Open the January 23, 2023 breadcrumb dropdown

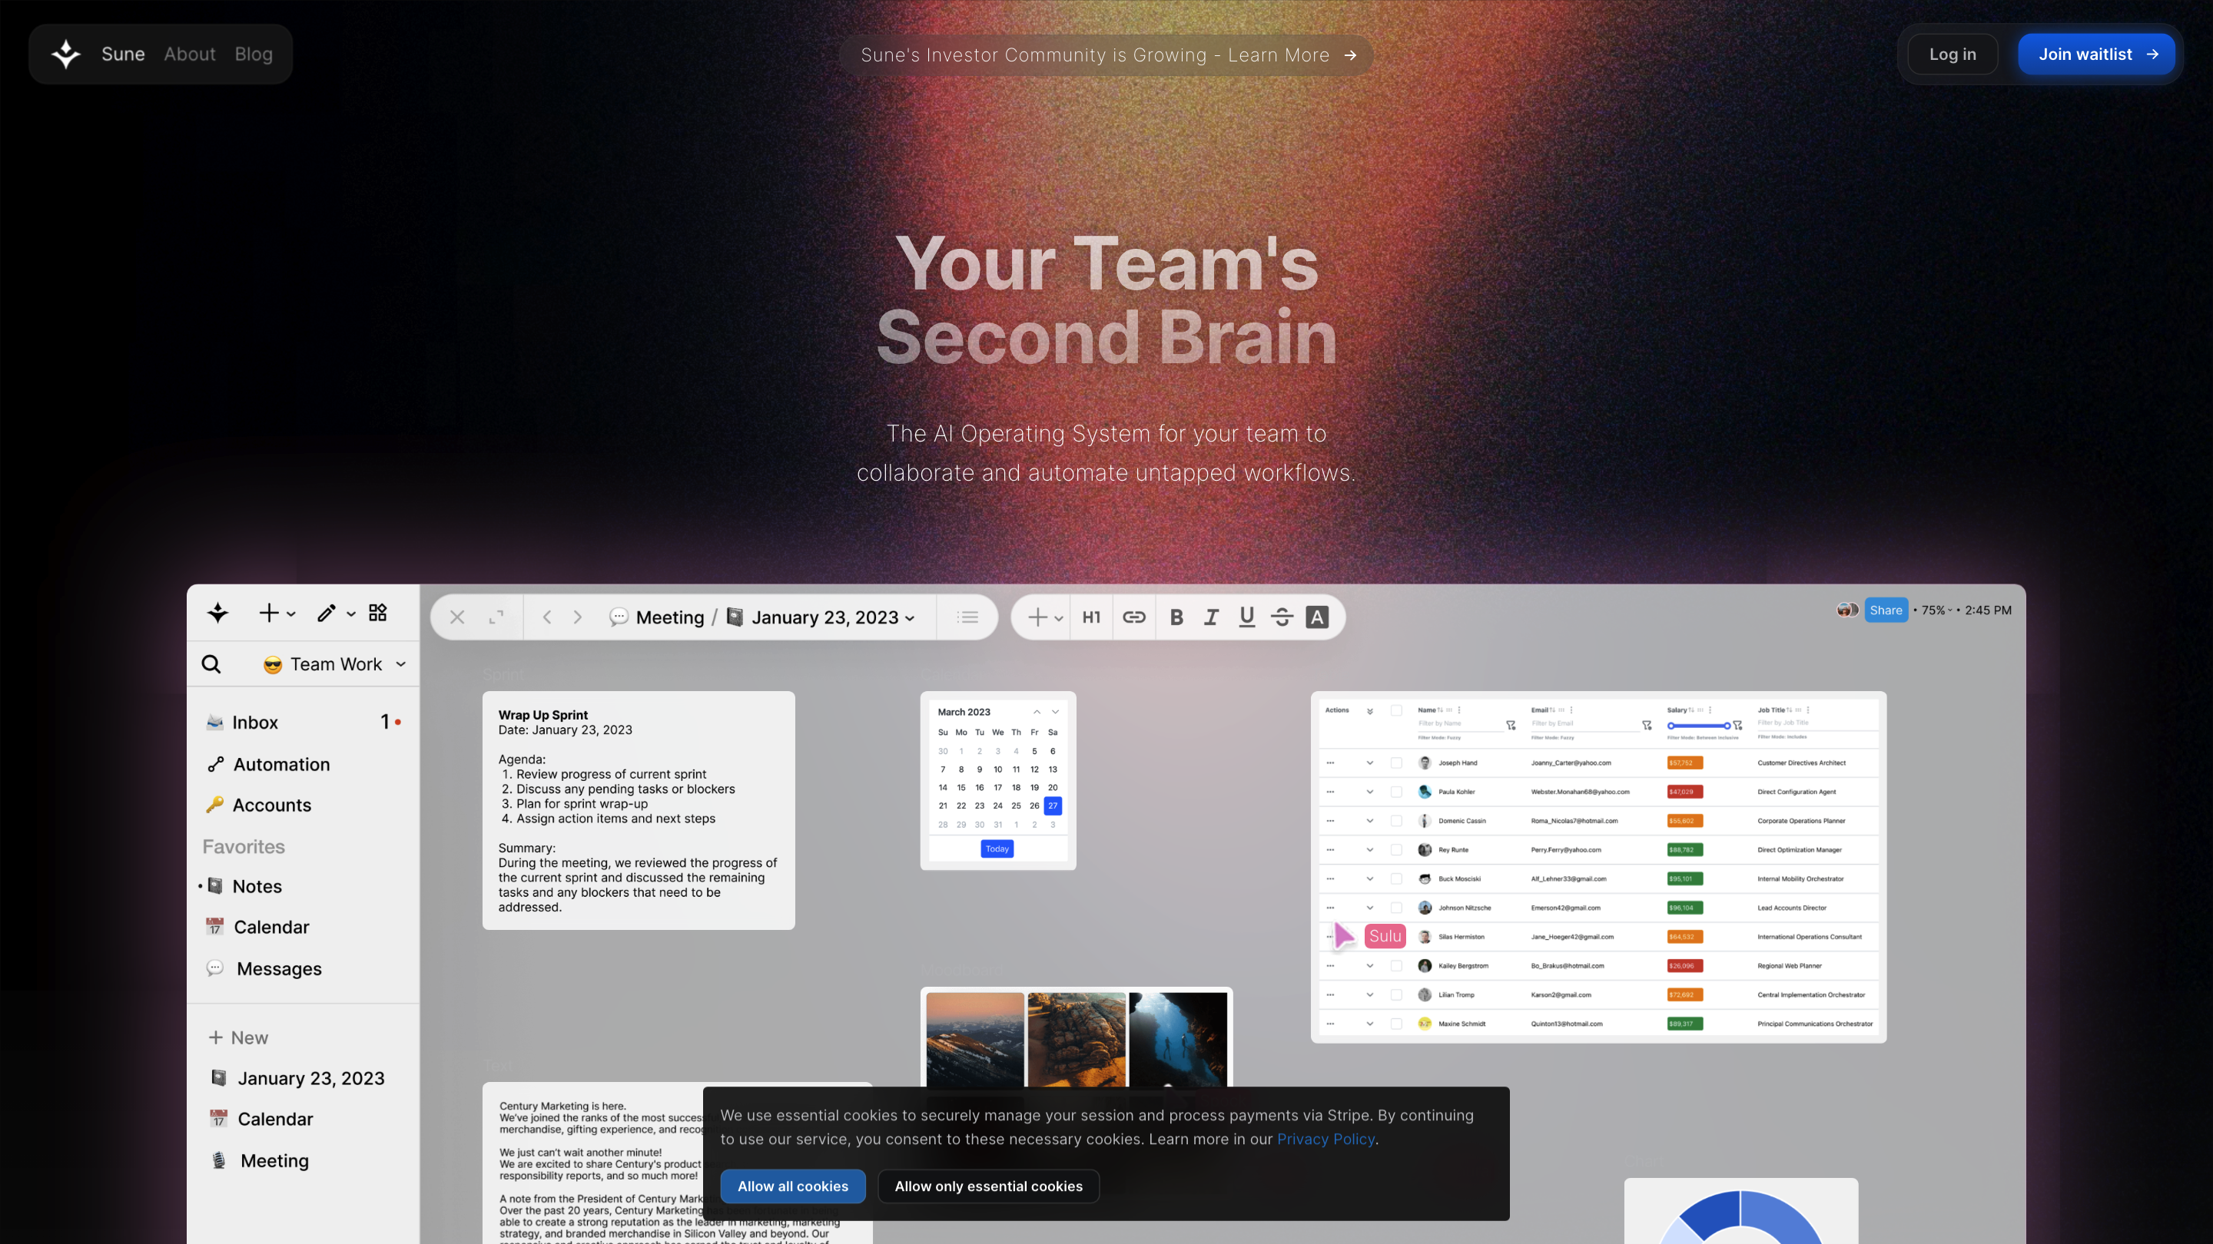point(910,618)
